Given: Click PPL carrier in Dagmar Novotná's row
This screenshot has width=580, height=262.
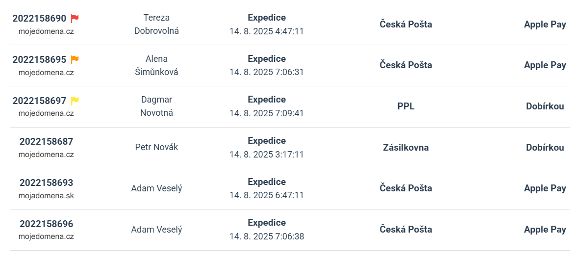Looking at the screenshot, I should pyautogui.click(x=406, y=106).
